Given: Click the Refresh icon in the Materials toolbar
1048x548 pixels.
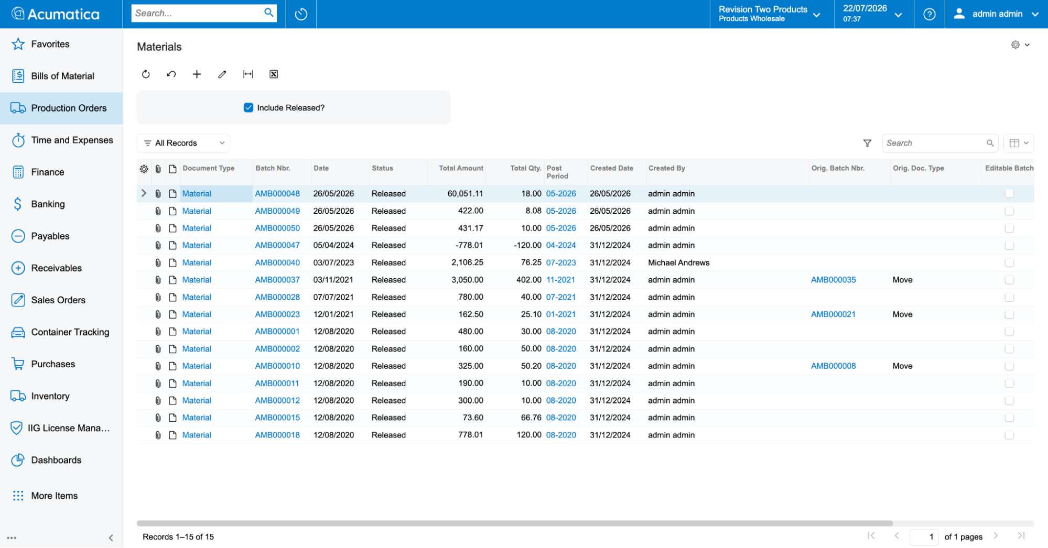Looking at the screenshot, I should pos(146,74).
